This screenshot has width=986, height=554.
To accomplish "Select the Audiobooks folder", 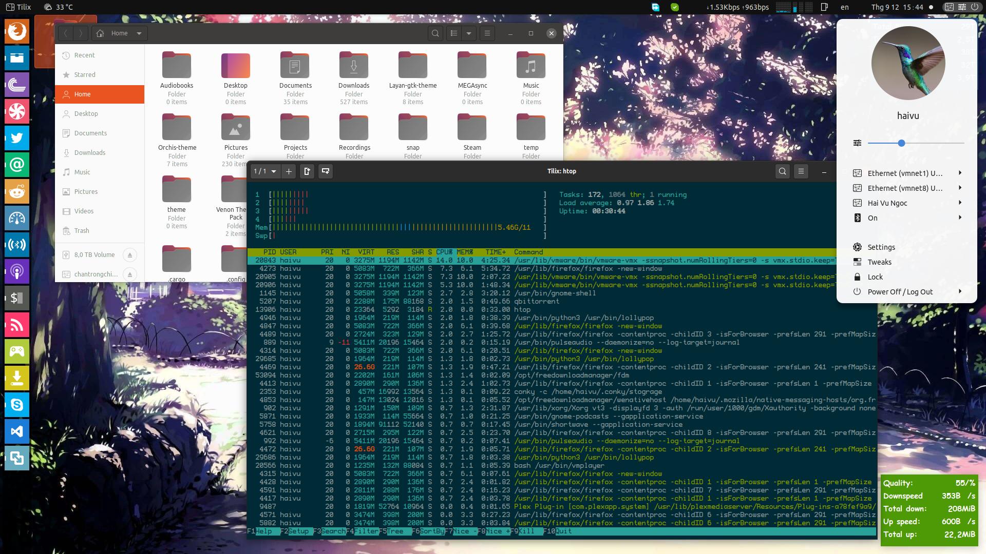I will [177, 77].
